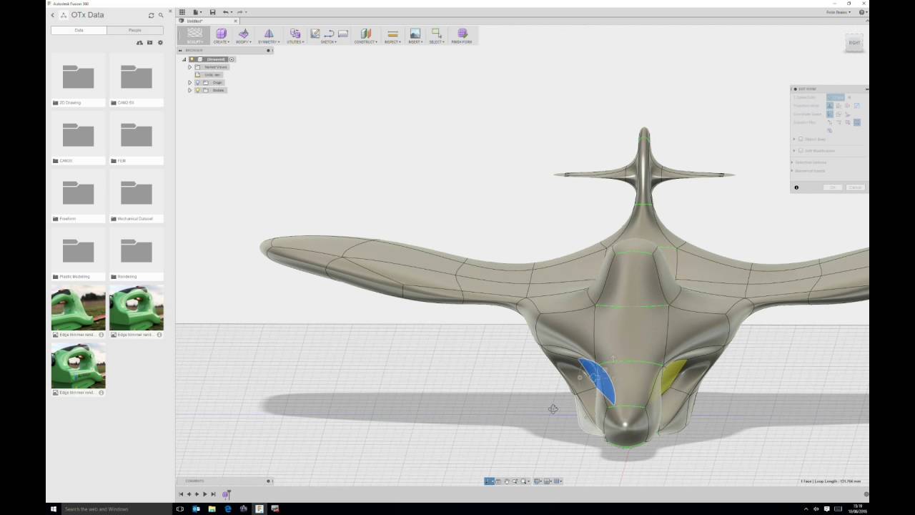
Task: Toggle visibility bulb of Origin folder
Action: click(198, 82)
